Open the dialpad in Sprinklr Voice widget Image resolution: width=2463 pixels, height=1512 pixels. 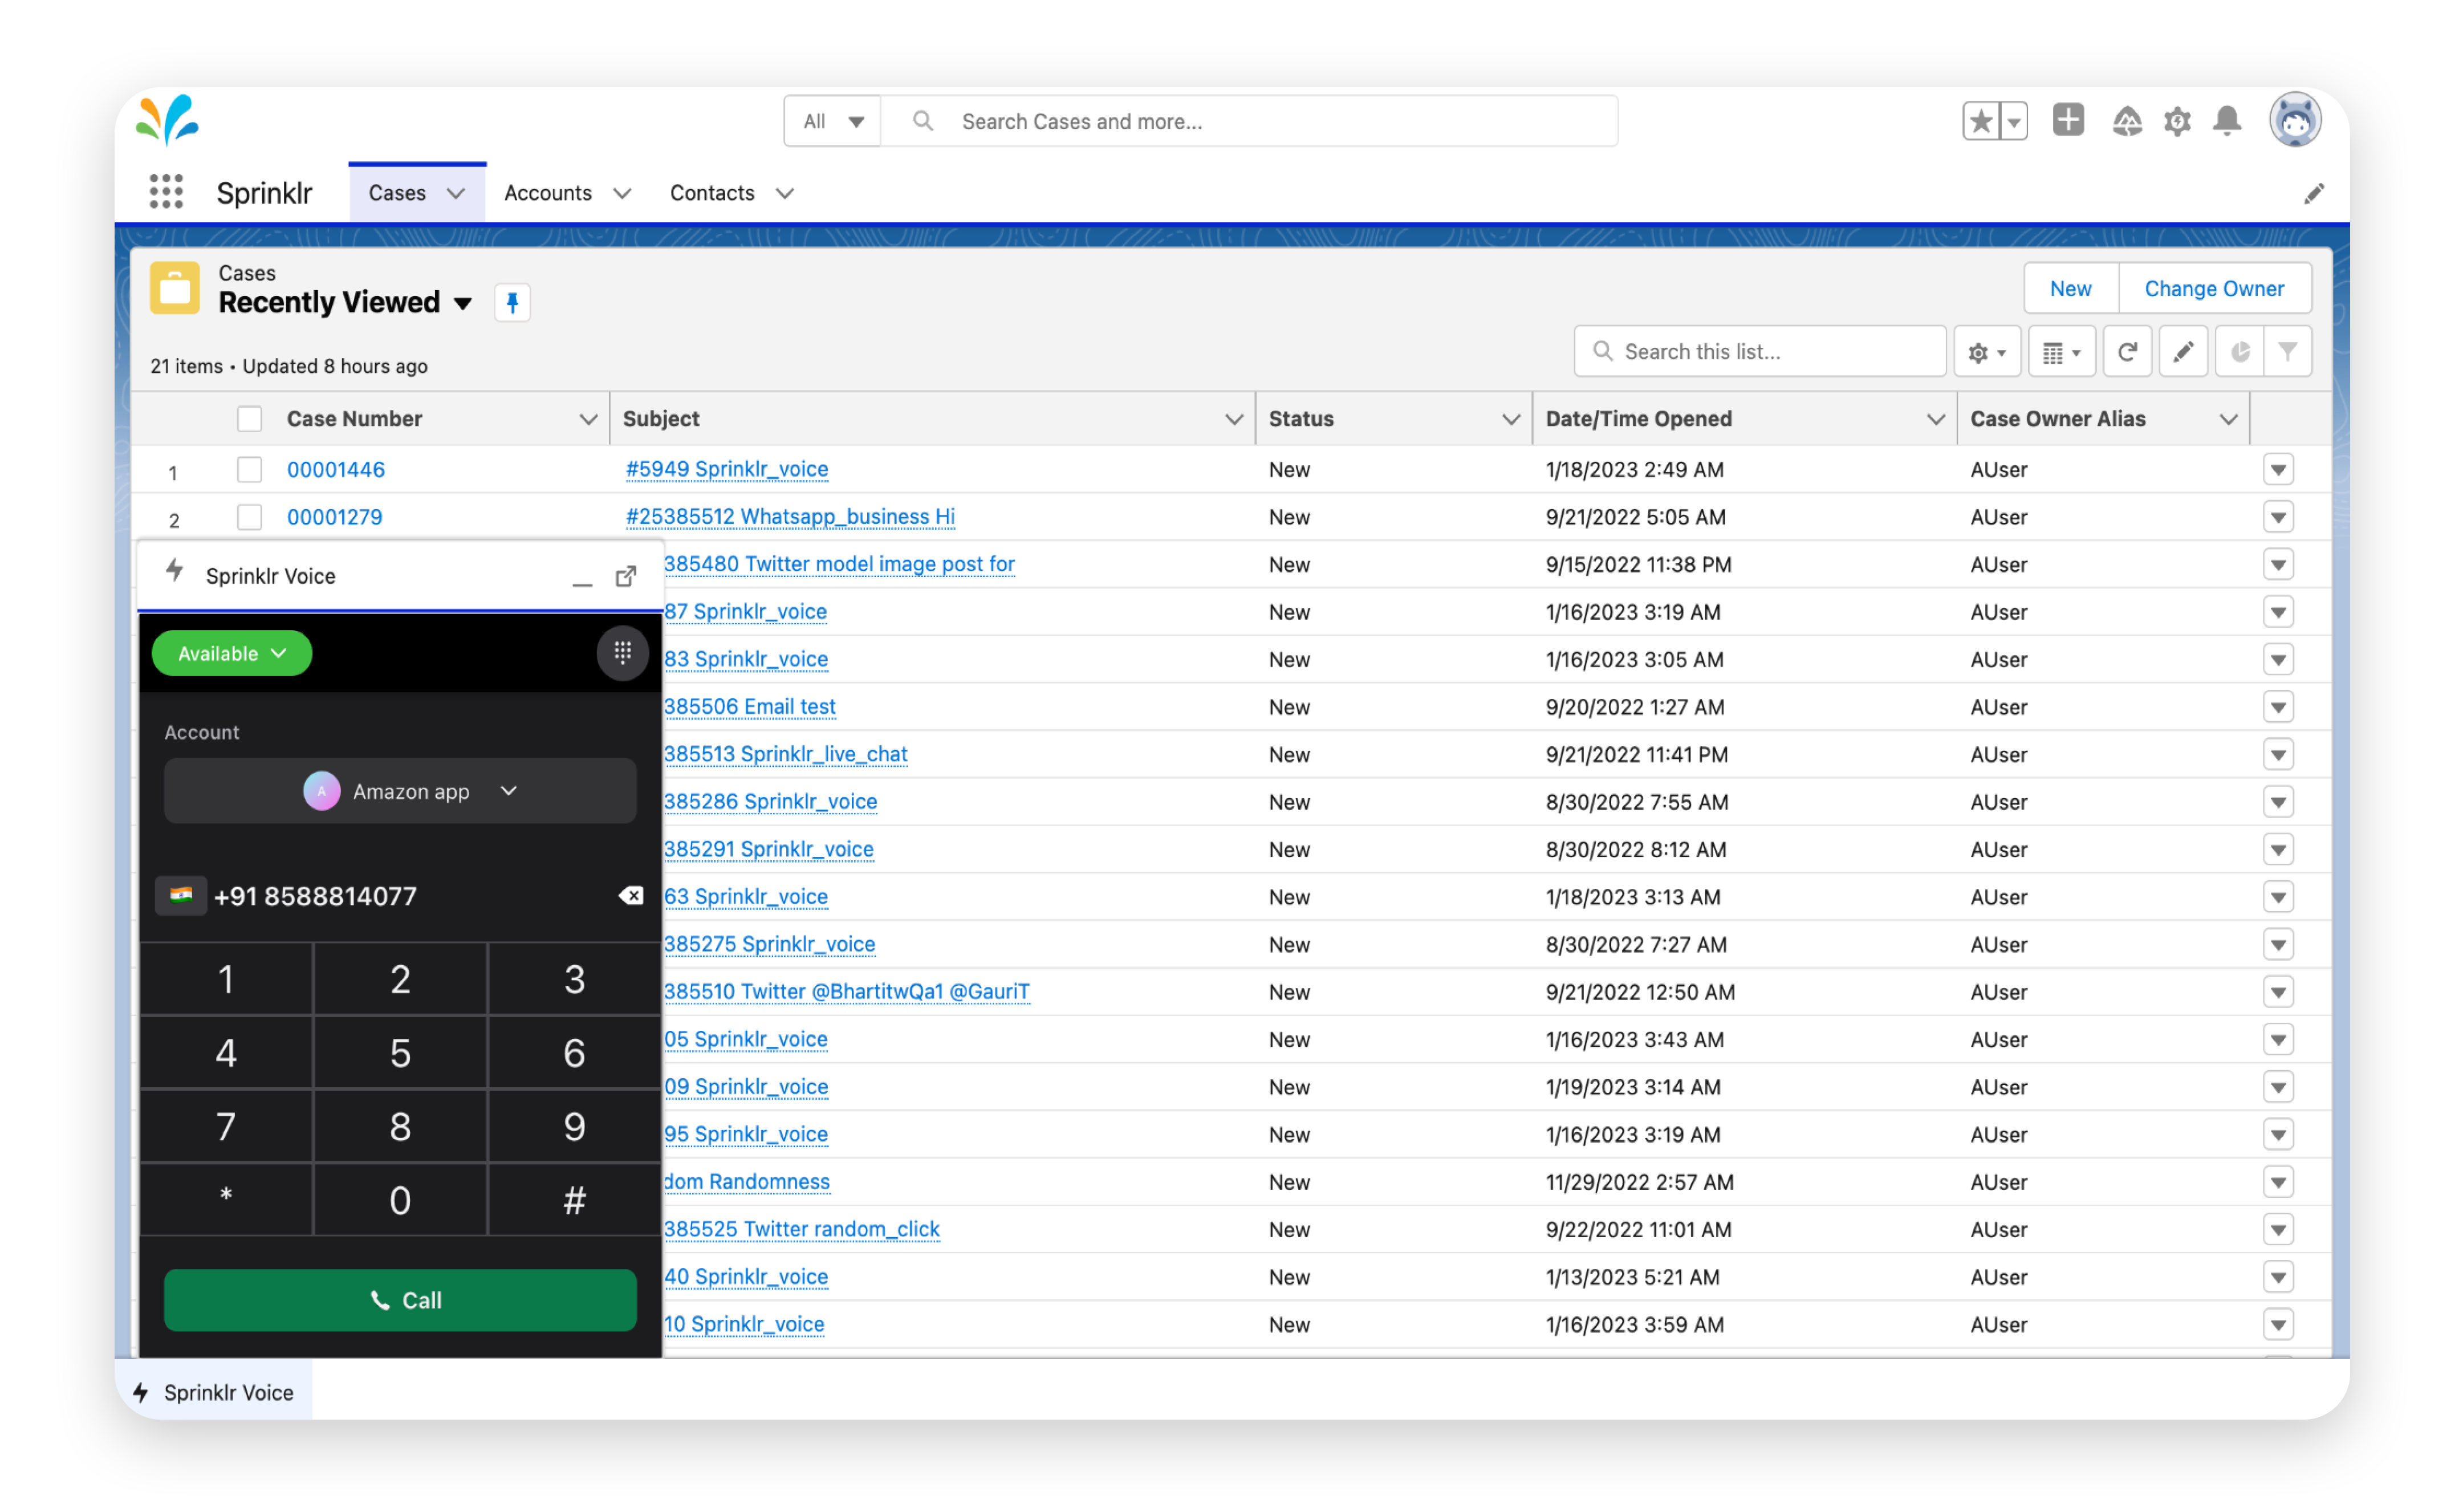(x=623, y=653)
